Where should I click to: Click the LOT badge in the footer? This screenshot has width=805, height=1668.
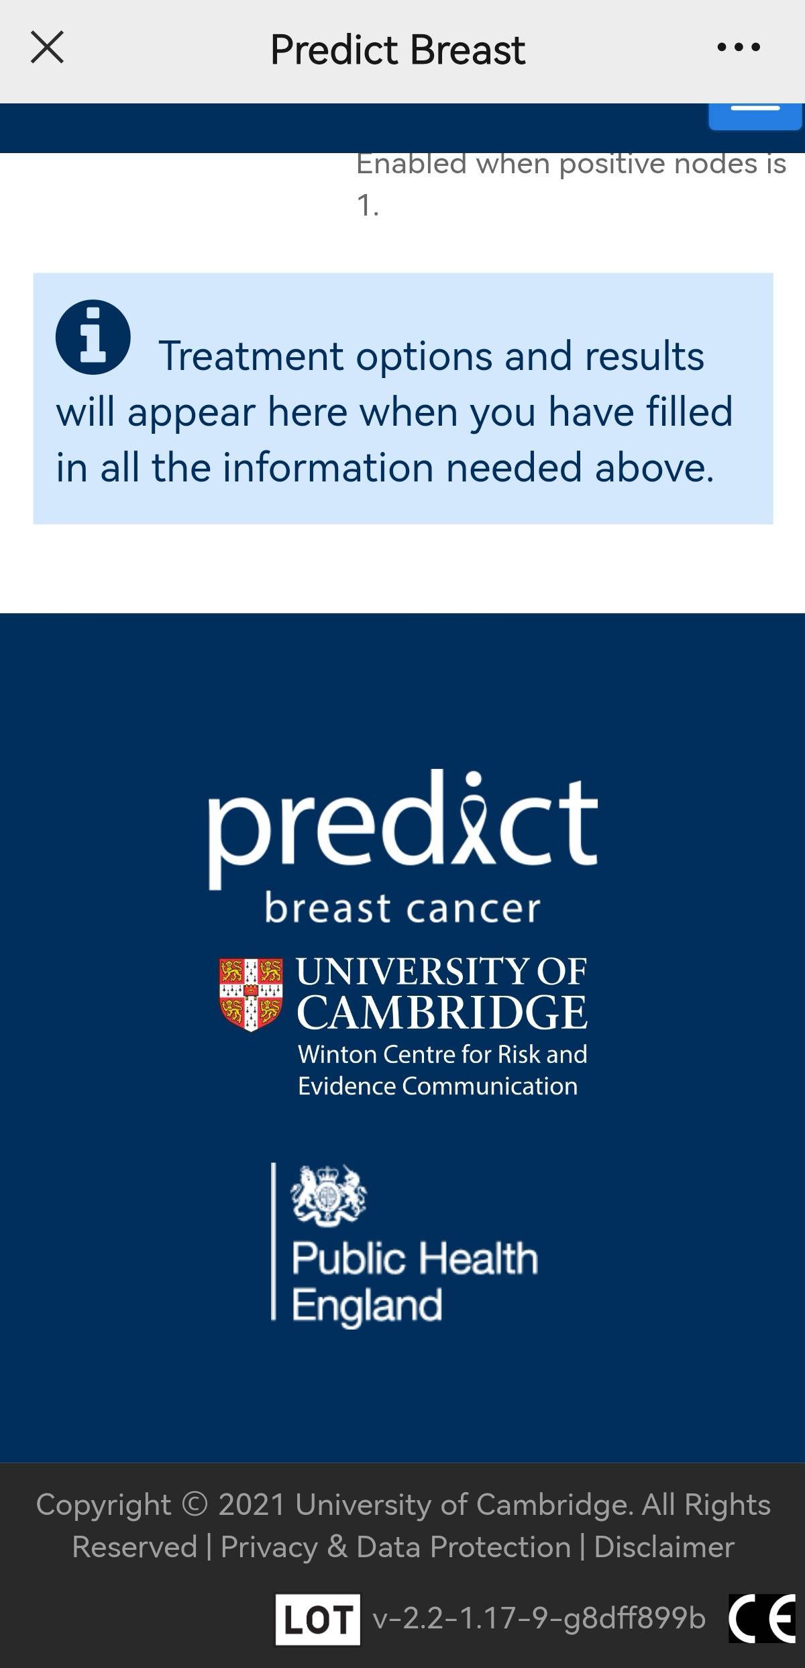pos(317,1619)
